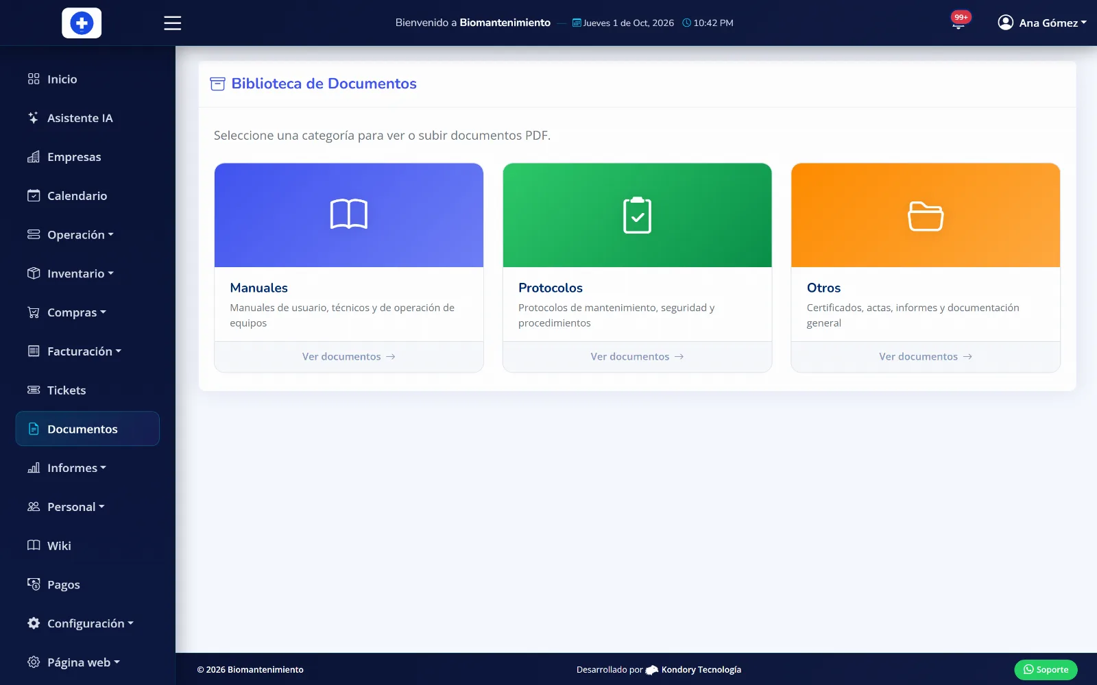Click the Protocolos card title

coord(551,288)
